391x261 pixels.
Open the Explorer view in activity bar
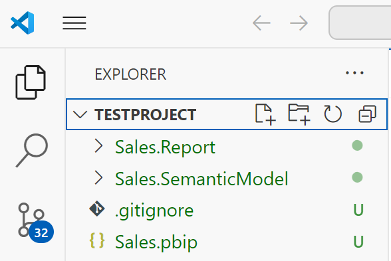(31, 82)
